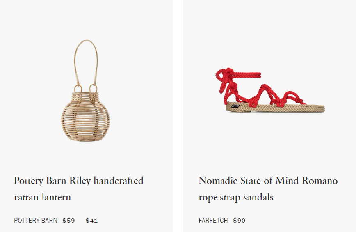Open the red rope sandal product image
This screenshot has height=232, width=356.
coord(270,90)
